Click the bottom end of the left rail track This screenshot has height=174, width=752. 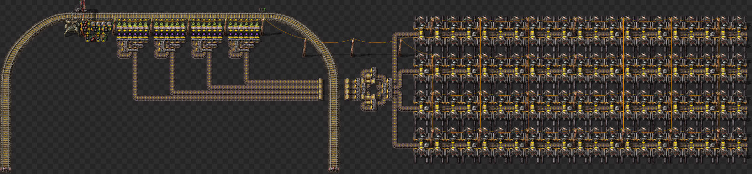click(x=6, y=169)
